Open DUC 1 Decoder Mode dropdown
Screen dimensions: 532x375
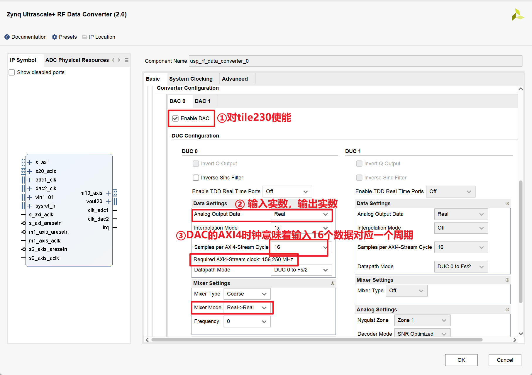coord(422,333)
